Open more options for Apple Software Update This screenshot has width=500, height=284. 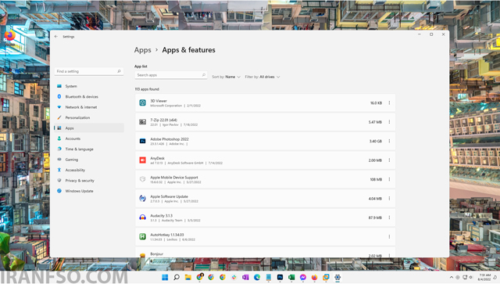[389, 199]
